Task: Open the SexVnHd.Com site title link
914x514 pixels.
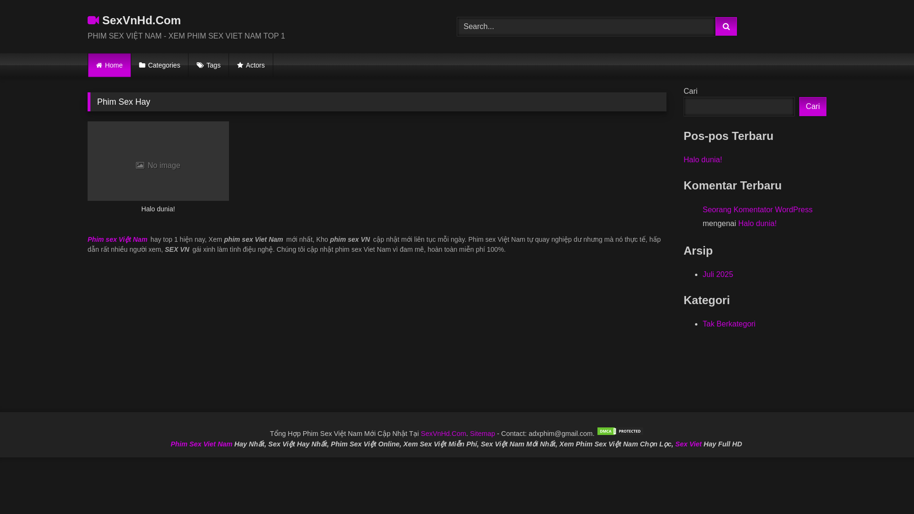Action: (141, 20)
